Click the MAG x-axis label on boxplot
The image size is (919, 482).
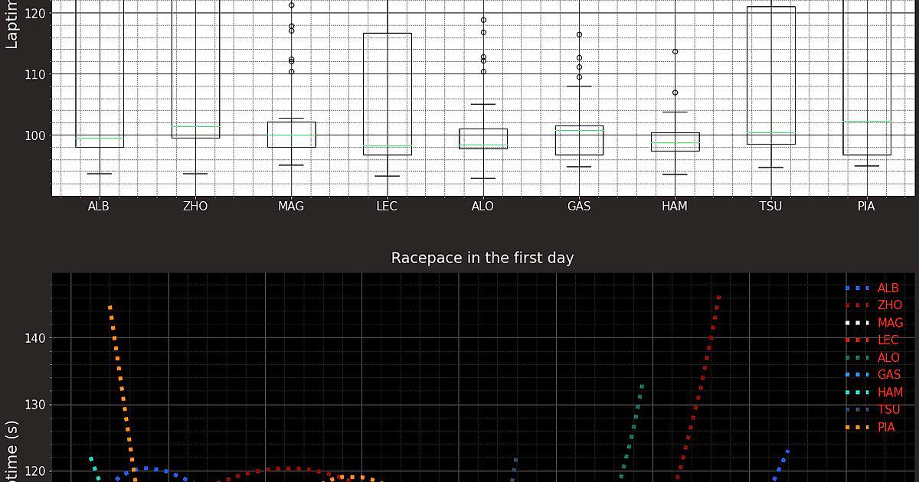pyautogui.click(x=291, y=207)
